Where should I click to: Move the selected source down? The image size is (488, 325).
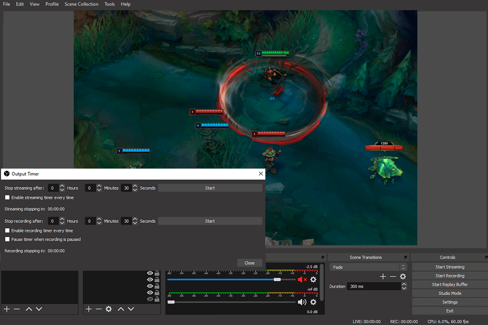point(131,309)
